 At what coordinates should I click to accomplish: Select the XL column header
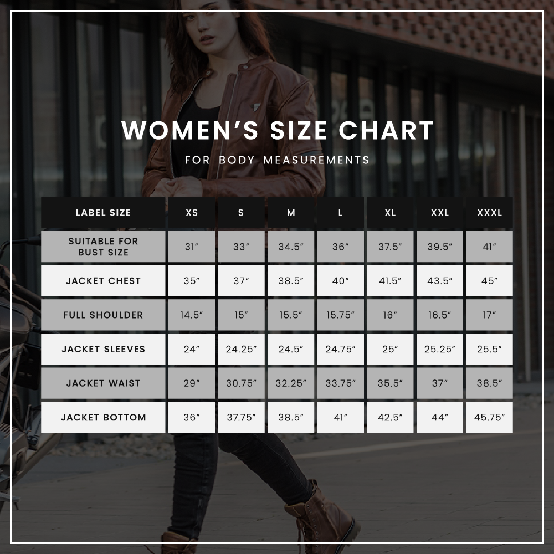click(390, 212)
